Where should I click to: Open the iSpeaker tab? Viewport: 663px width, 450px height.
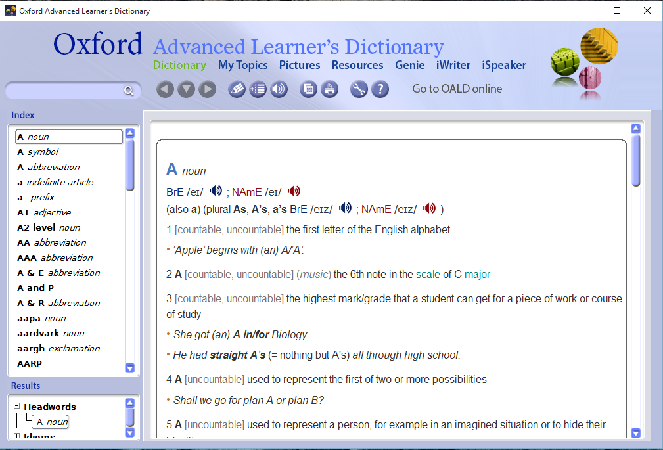[x=504, y=65]
